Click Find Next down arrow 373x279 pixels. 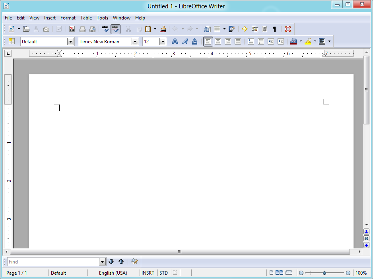111,262
